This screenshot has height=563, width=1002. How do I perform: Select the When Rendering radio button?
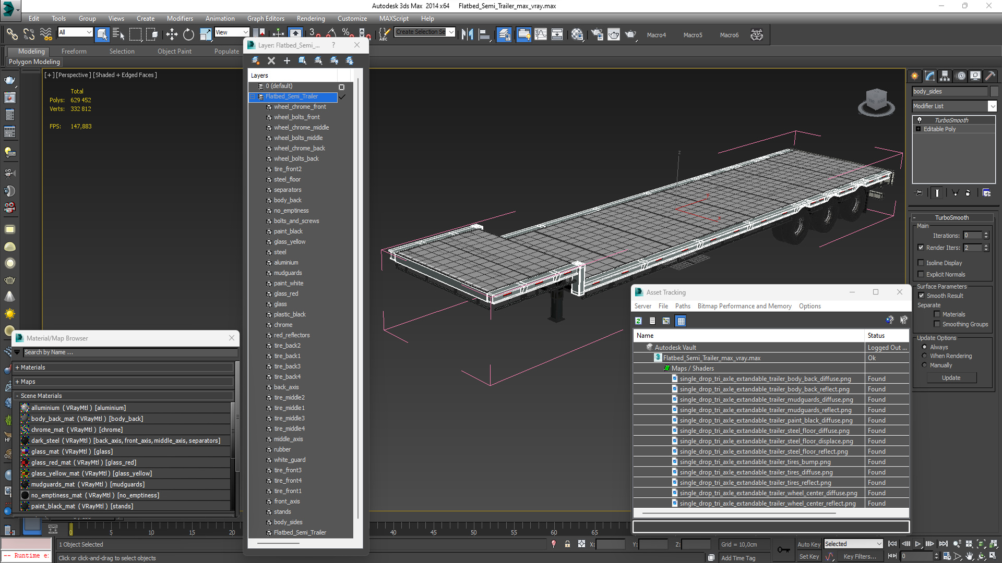pyautogui.click(x=924, y=356)
